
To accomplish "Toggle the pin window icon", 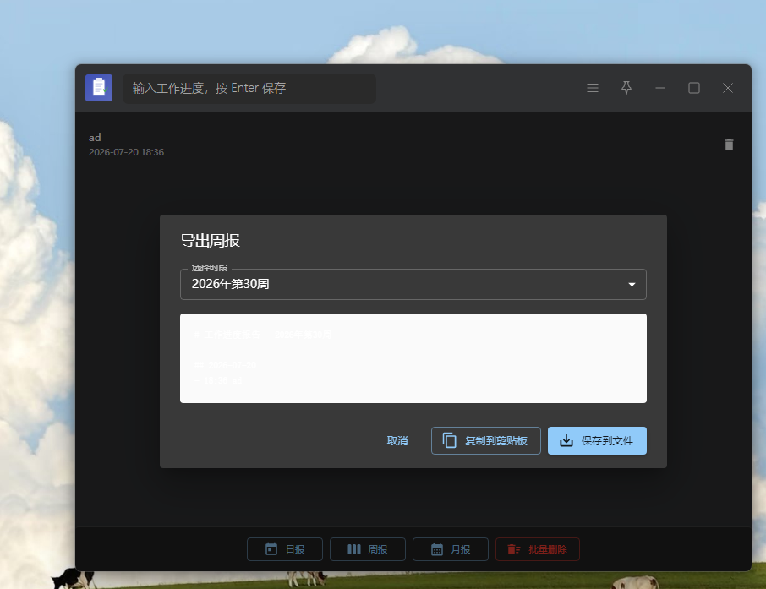I will coord(626,88).
